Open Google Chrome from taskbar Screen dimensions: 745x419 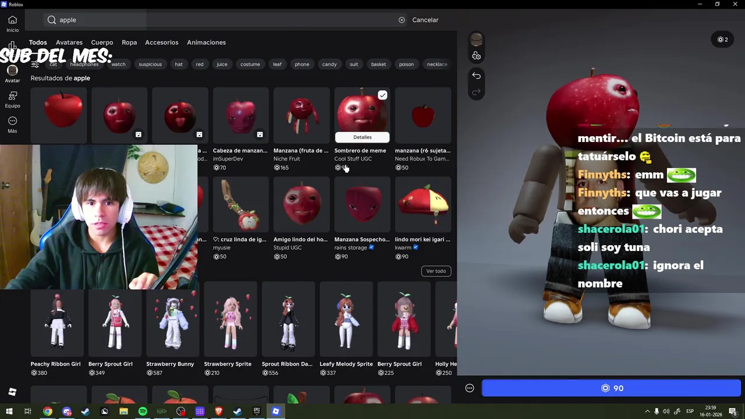click(48, 411)
